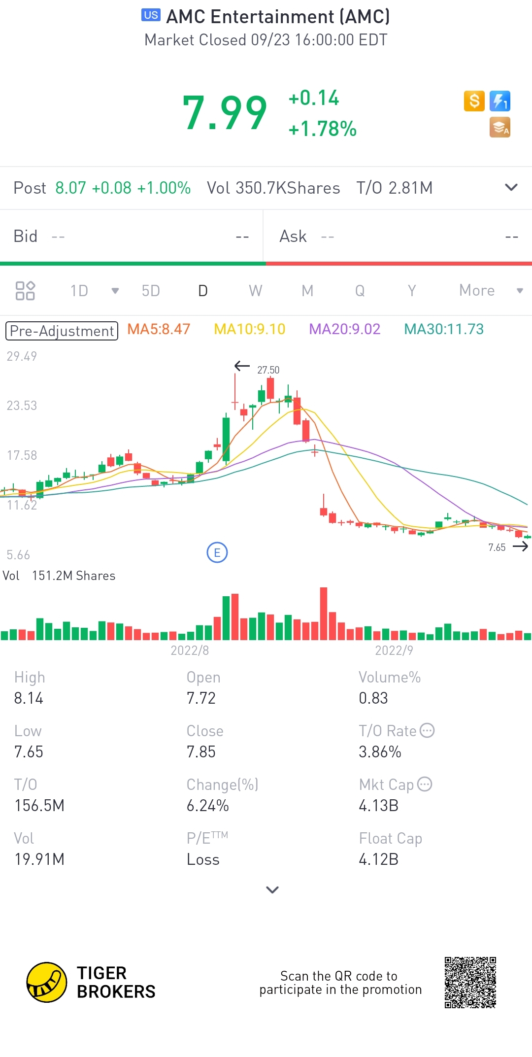Tap the Market Closed 09/23 status line
This screenshot has width=532, height=1057.
tap(266, 40)
